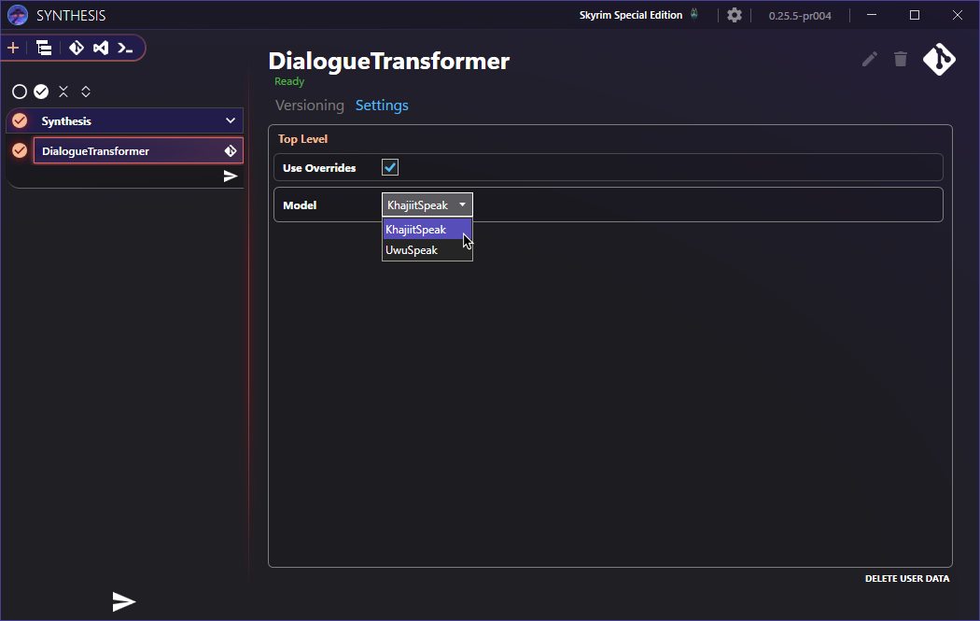Click the DialogueTransformer title heading
Image resolution: width=980 pixels, height=621 pixels.
(389, 61)
